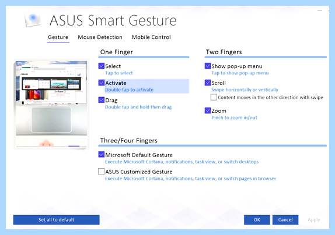The width and height of the screenshot is (335, 235).
Task: Confirm settings with the OK button
Action: tap(257, 220)
